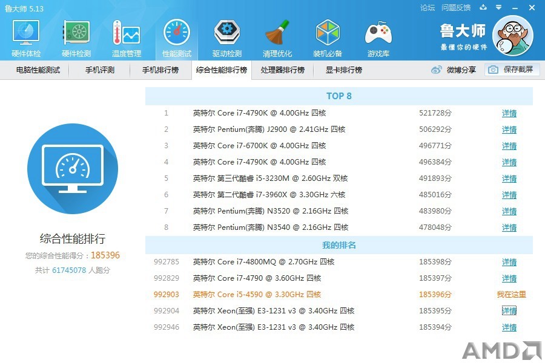
Task: Click the rank number 992903
Action: 166,295
